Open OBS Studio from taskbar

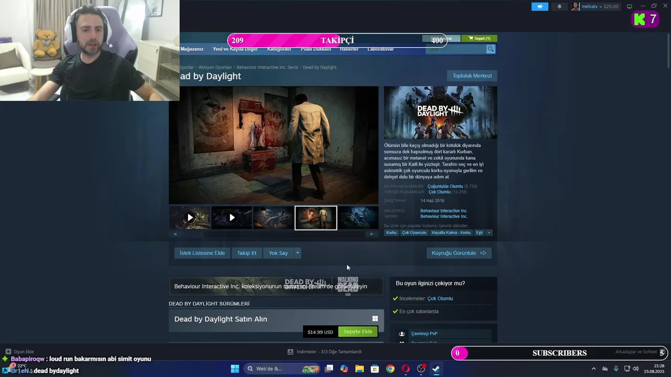pyautogui.click(x=421, y=369)
